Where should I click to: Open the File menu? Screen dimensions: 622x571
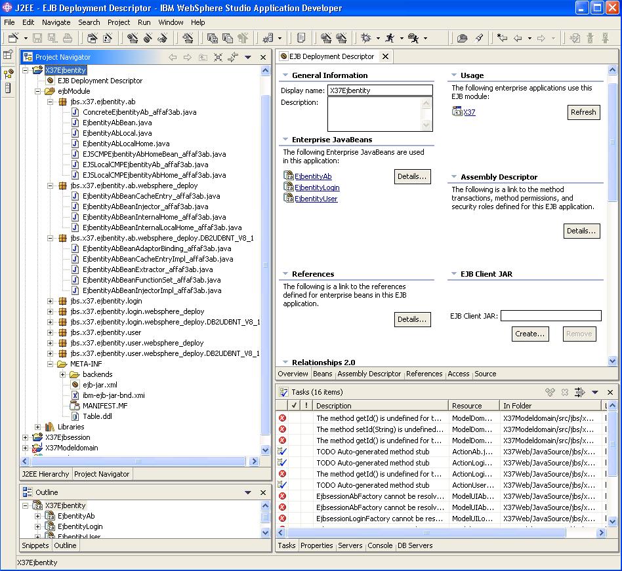point(9,22)
